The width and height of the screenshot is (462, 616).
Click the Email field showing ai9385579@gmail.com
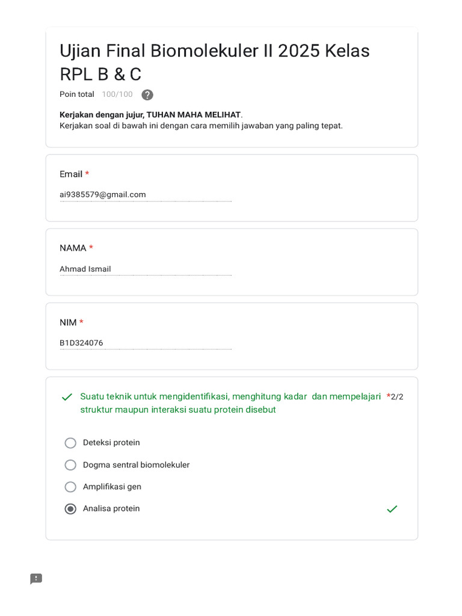point(145,195)
